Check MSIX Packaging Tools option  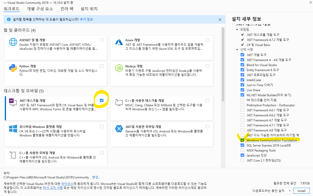[242, 150]
